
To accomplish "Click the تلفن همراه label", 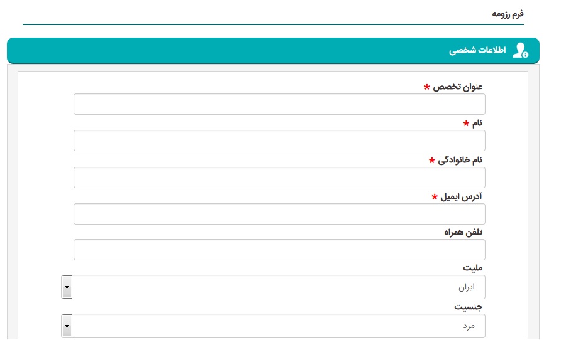I will pos(463,232).
